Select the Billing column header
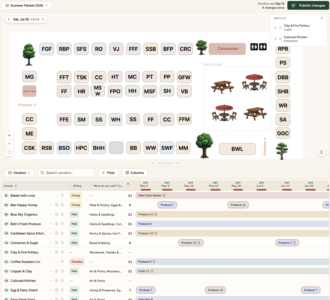Viewport: 330px width, 300px height. pyautogui.click(x=77, y=186)
